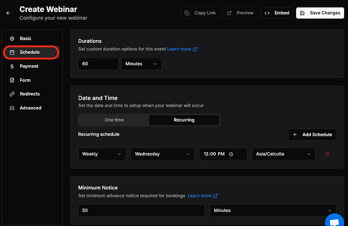Click the sliders icon next to Advanced

pos(12,108)
